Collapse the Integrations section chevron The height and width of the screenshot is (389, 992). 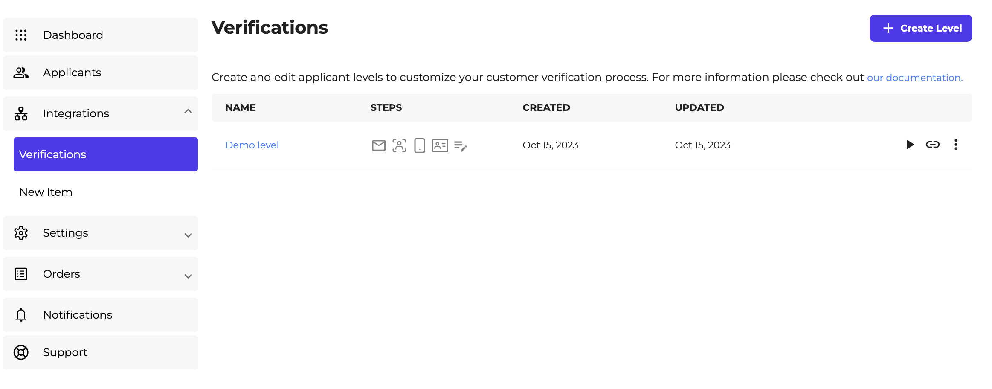(x=188, y=112)
